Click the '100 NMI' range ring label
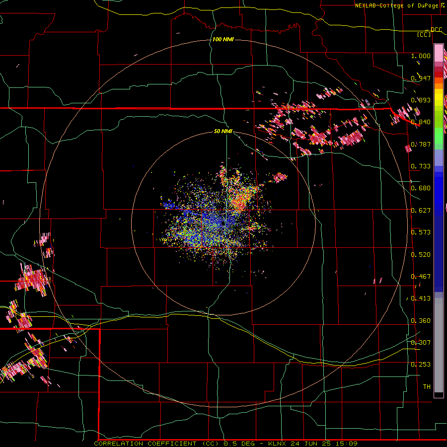This screenshot has height=447, width=447. (223, 39)
